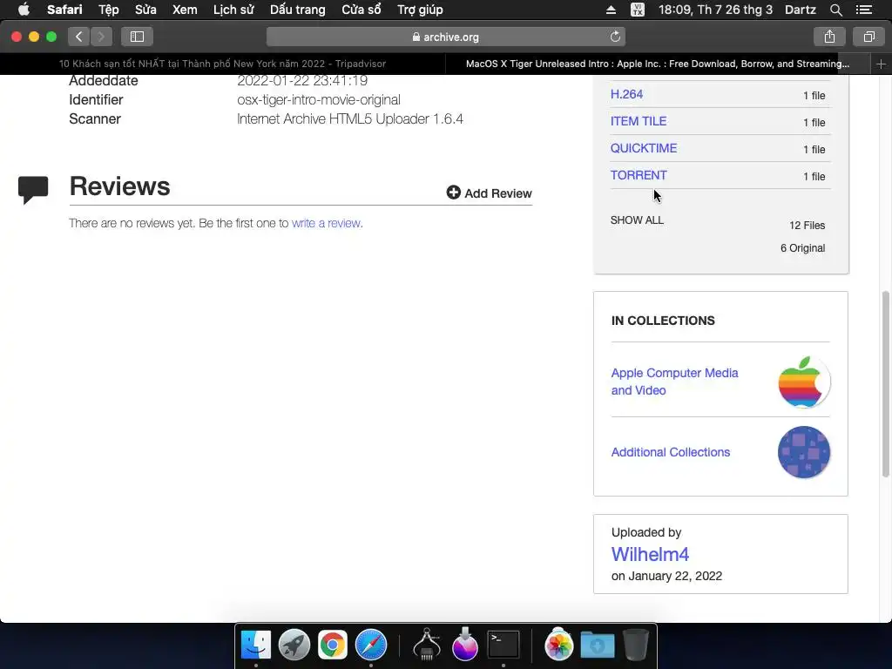The image size is (892, 669).
Task: Open a new tab with plus button
Action: pyautogui.click(x=881, y=64)
